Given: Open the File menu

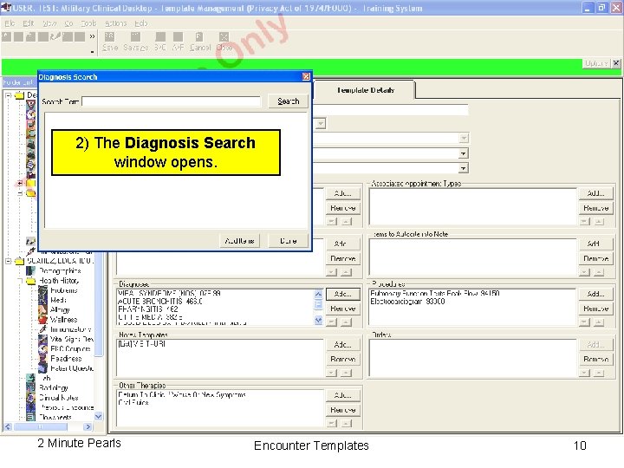Looking at the screenshot, I should tap(10, 23).
